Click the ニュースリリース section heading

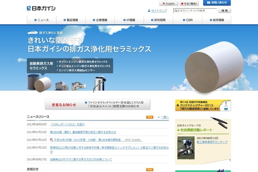[x=38, y=117]
